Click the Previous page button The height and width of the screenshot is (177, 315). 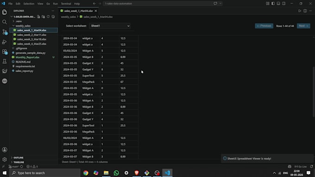(x=264, y=26)
